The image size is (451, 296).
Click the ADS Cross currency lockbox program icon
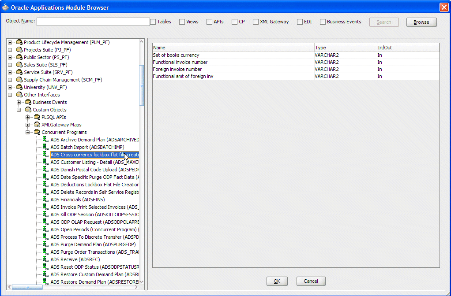(x=46, y=155)
